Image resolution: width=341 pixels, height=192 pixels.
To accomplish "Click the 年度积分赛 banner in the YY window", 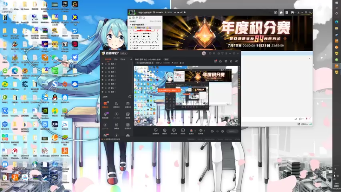I will [x=237, y=33].
